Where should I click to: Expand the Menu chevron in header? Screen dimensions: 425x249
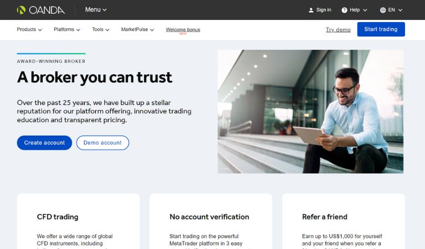105,10
